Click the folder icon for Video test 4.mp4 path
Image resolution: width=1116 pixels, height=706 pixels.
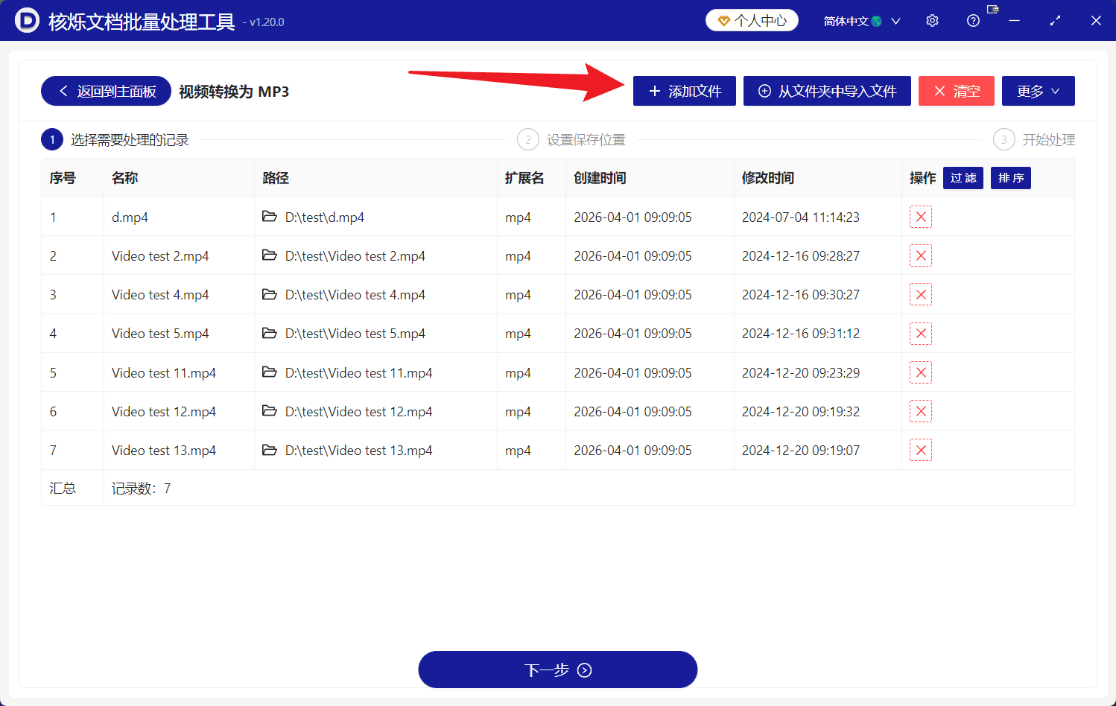(x=269, y=294)
